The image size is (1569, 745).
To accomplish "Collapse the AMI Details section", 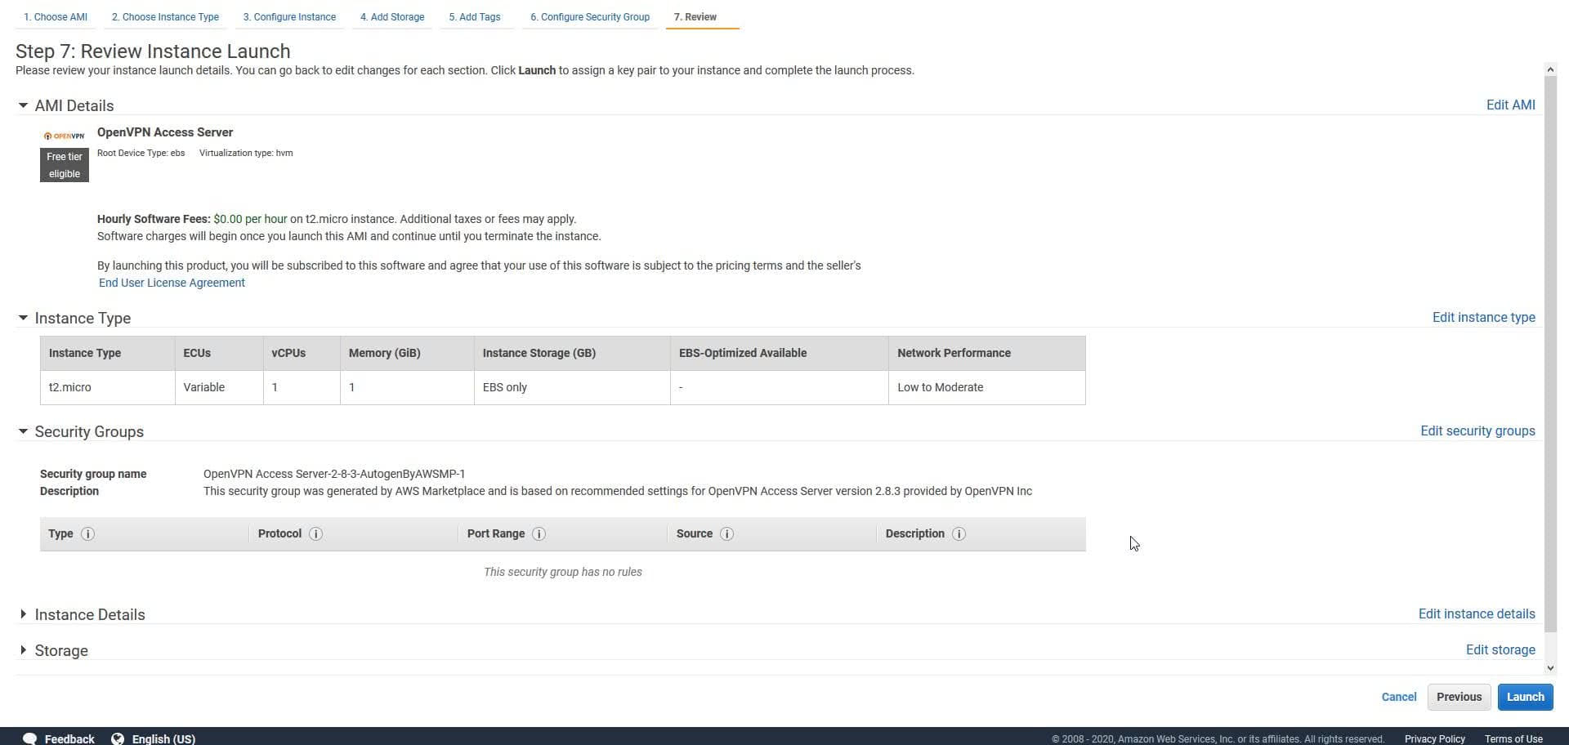I will point(24,105).
